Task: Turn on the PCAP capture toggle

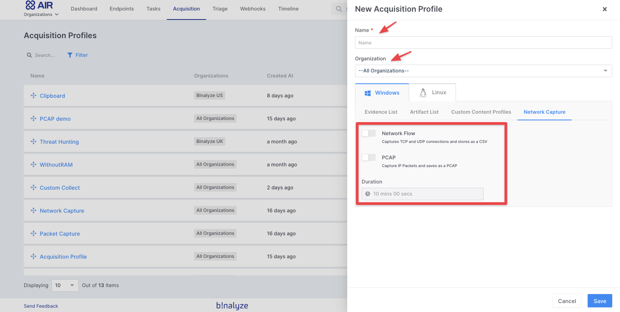Action: point(368,157)
